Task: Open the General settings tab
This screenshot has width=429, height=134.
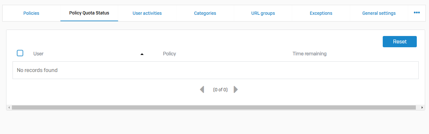Action: tap(379, 13)
